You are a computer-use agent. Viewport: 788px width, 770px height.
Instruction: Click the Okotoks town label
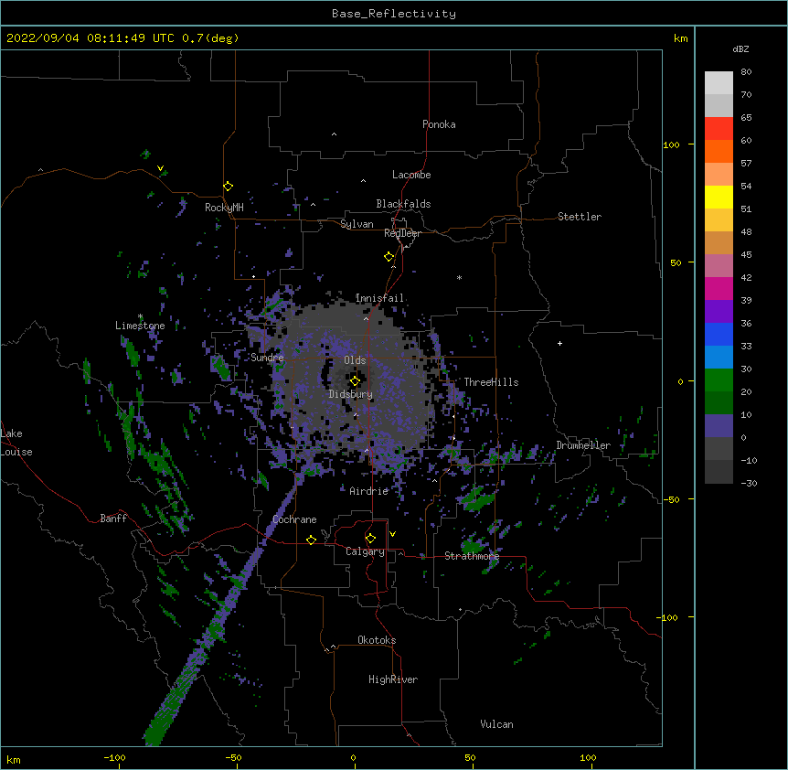[377, 640]
